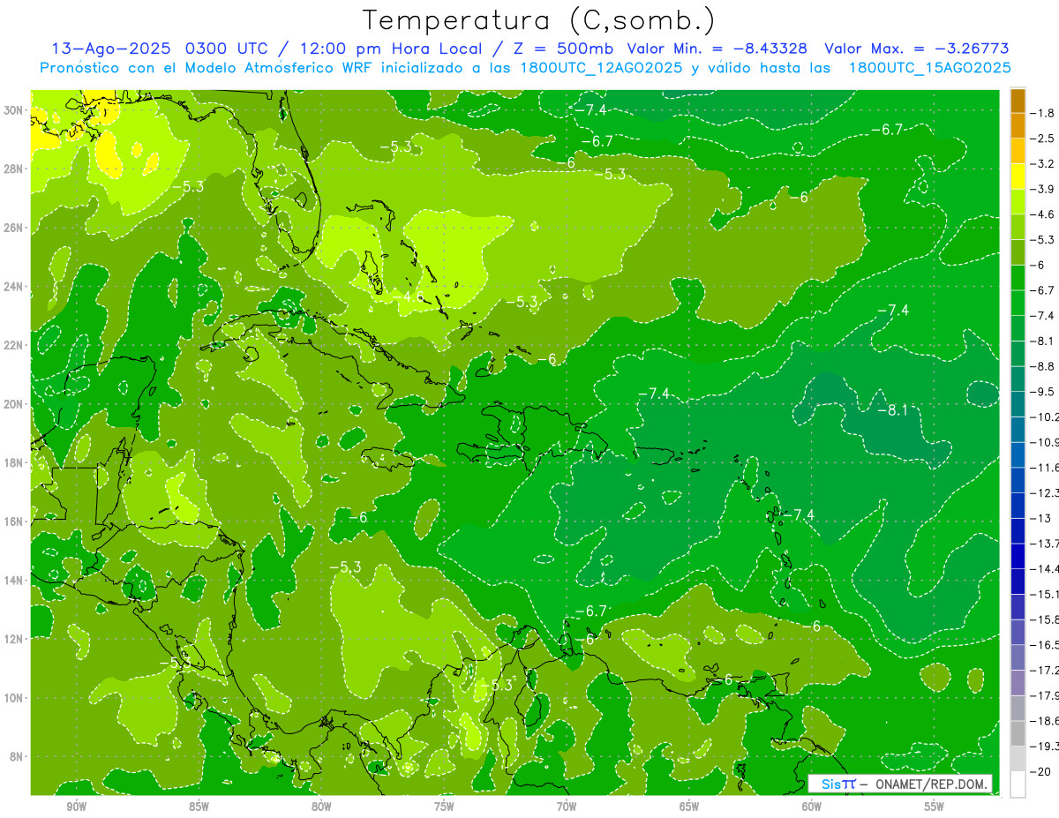Click the legend value -1.8
Viewport: 1059px width, 818px height.
(x=1044, y=113)
